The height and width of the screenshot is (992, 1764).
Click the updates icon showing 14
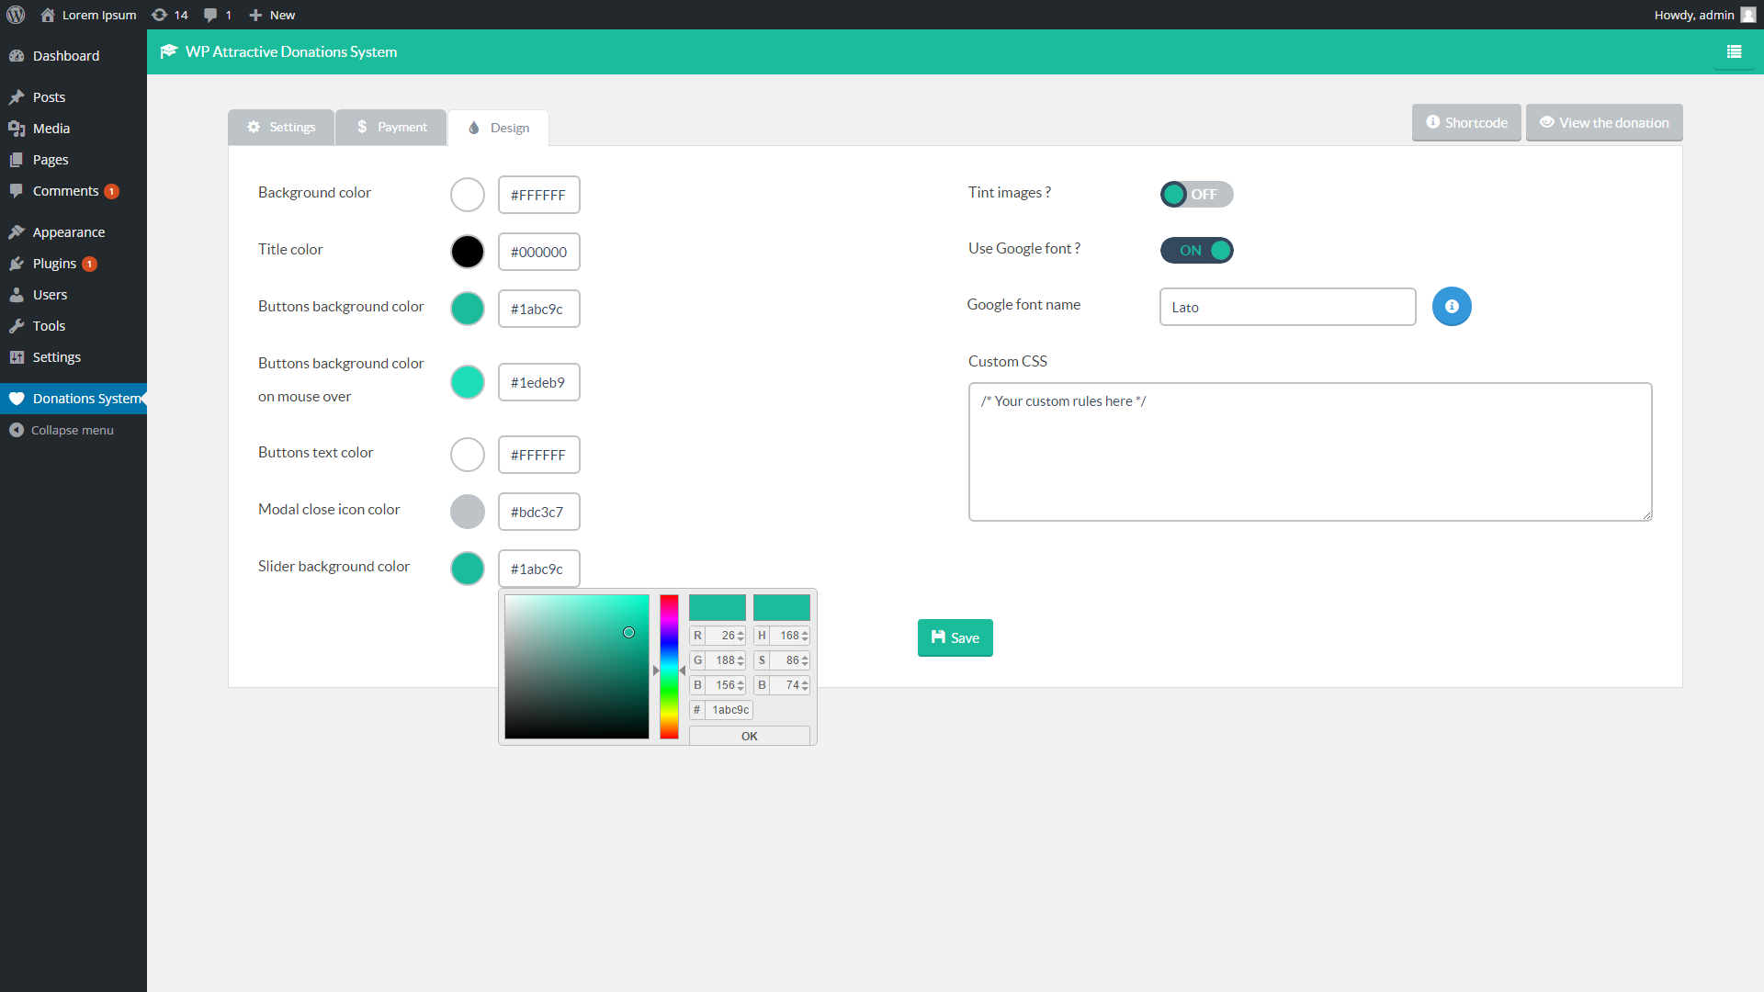pos(160,15)
